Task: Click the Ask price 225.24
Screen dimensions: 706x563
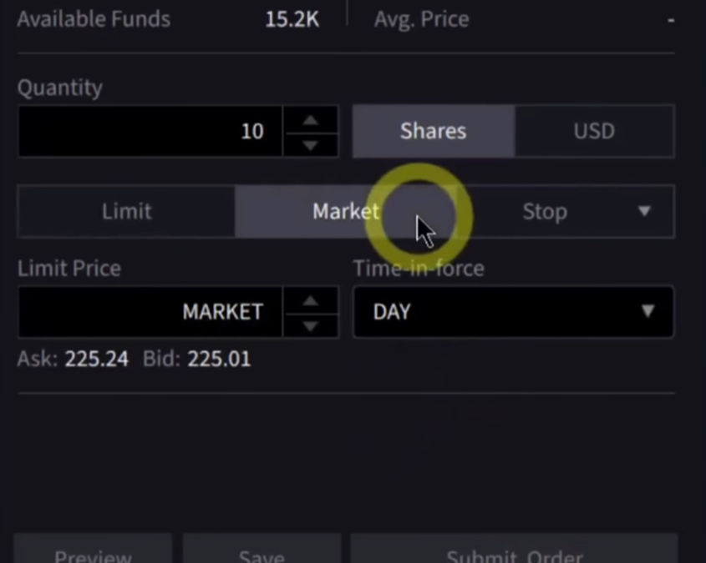Action: click(x=97, y=359)
